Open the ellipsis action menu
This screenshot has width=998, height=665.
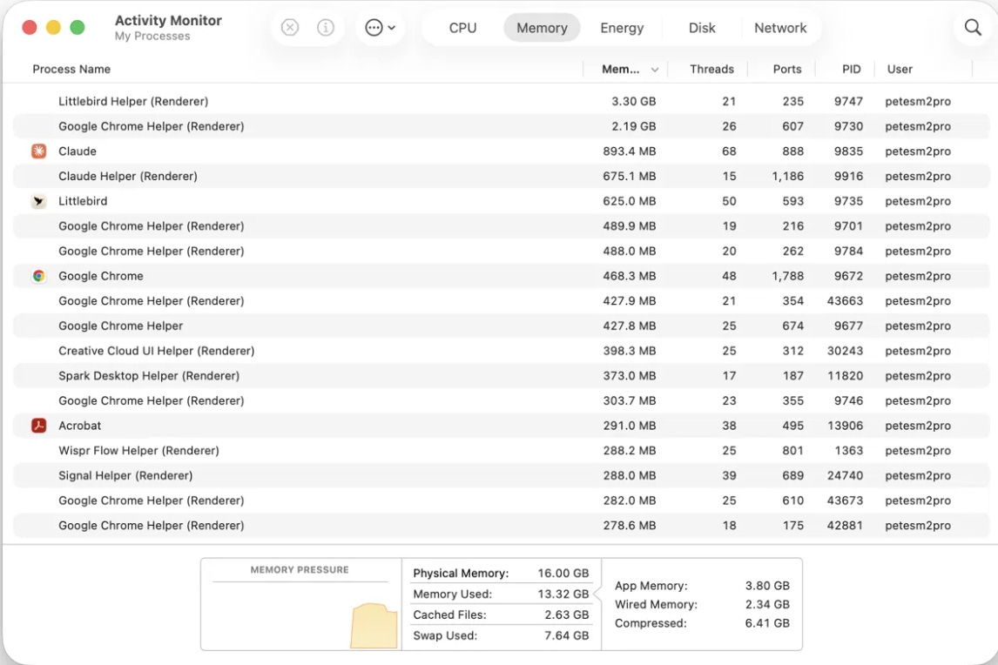380,28
